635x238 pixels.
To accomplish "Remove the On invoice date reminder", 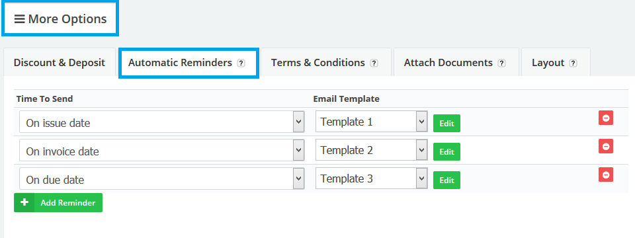I will click(606, 146).
